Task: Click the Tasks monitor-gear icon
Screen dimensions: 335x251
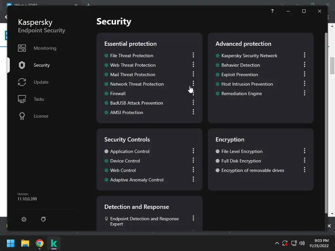Action: click(x=22, y=99)
